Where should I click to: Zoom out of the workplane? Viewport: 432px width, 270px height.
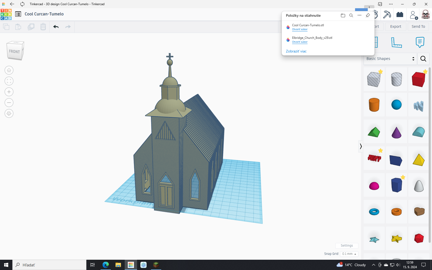coord(9,103)
